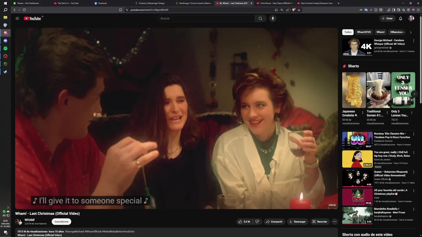The height and width of the screenshot is (237, 422).
Task: Switch to Chris Brown - New Flame tab
Action: 274,3
